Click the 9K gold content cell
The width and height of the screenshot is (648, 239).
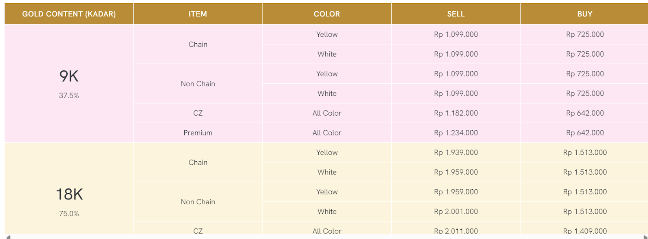click(x=69, y=76)
